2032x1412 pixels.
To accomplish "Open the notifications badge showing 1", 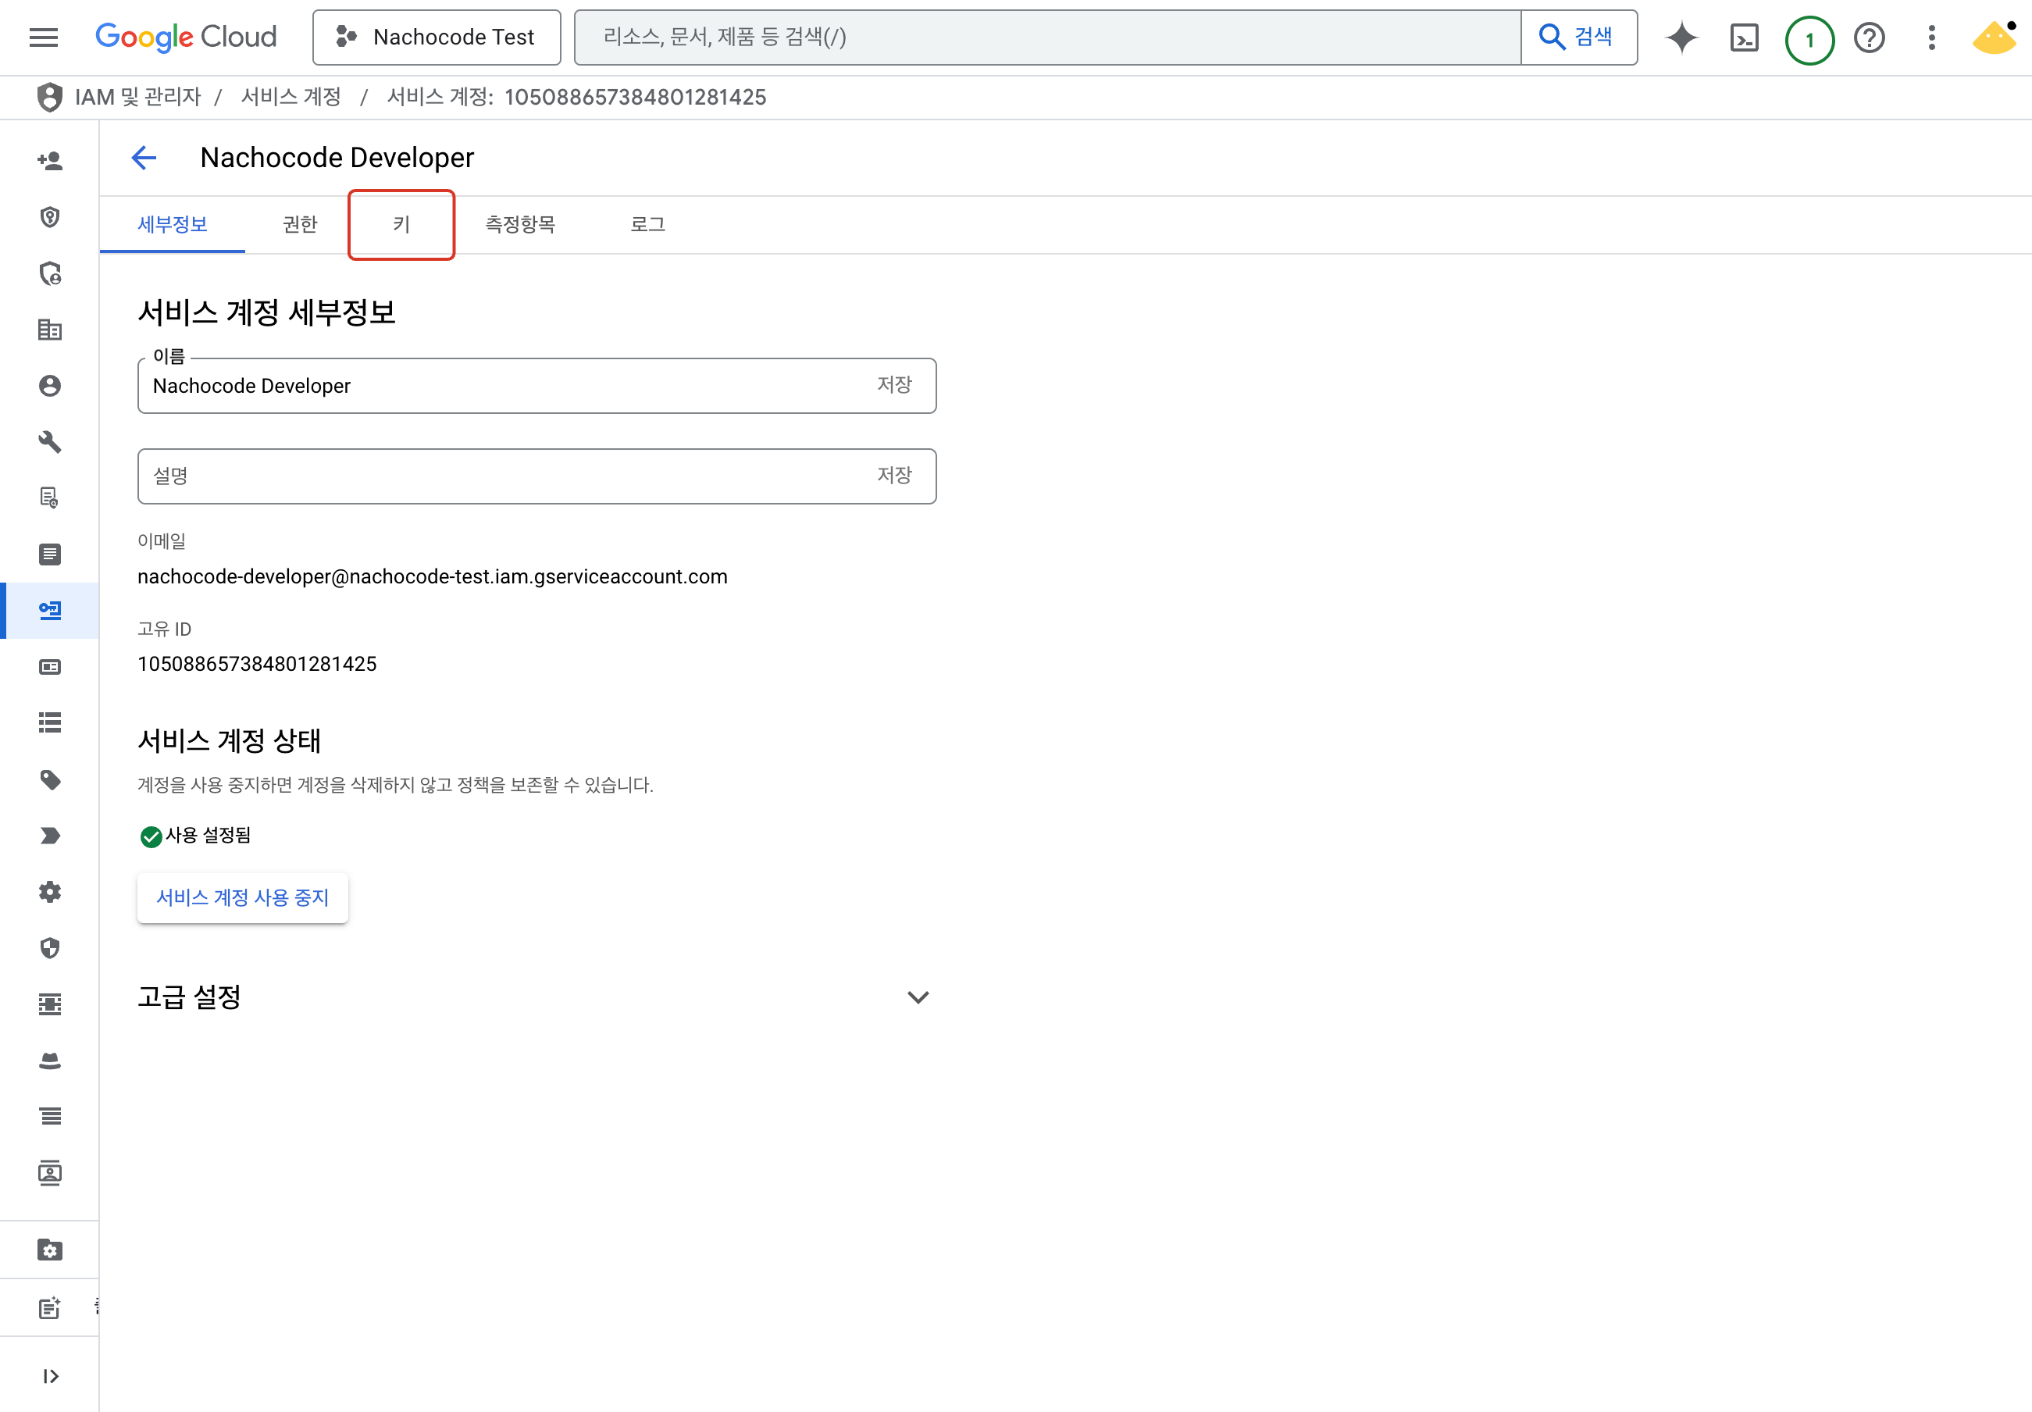I will pos(1809,40).
